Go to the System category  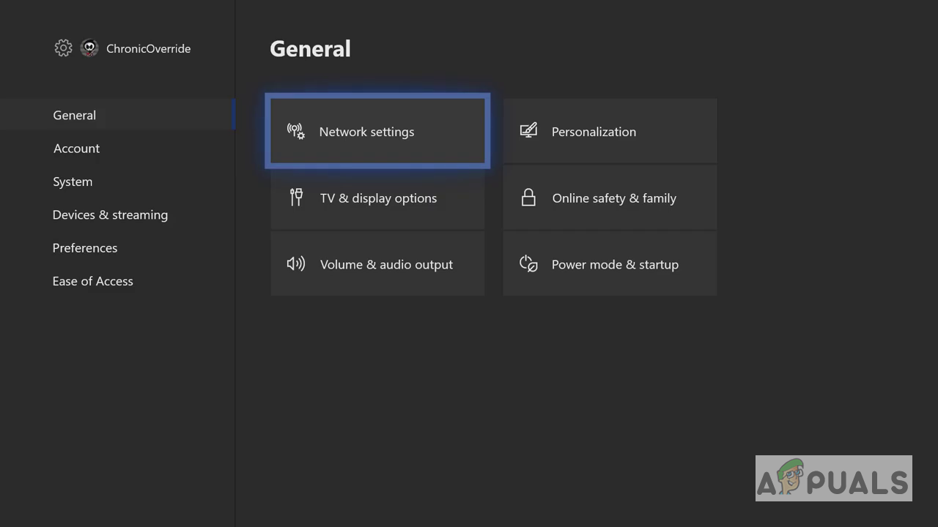73,182
